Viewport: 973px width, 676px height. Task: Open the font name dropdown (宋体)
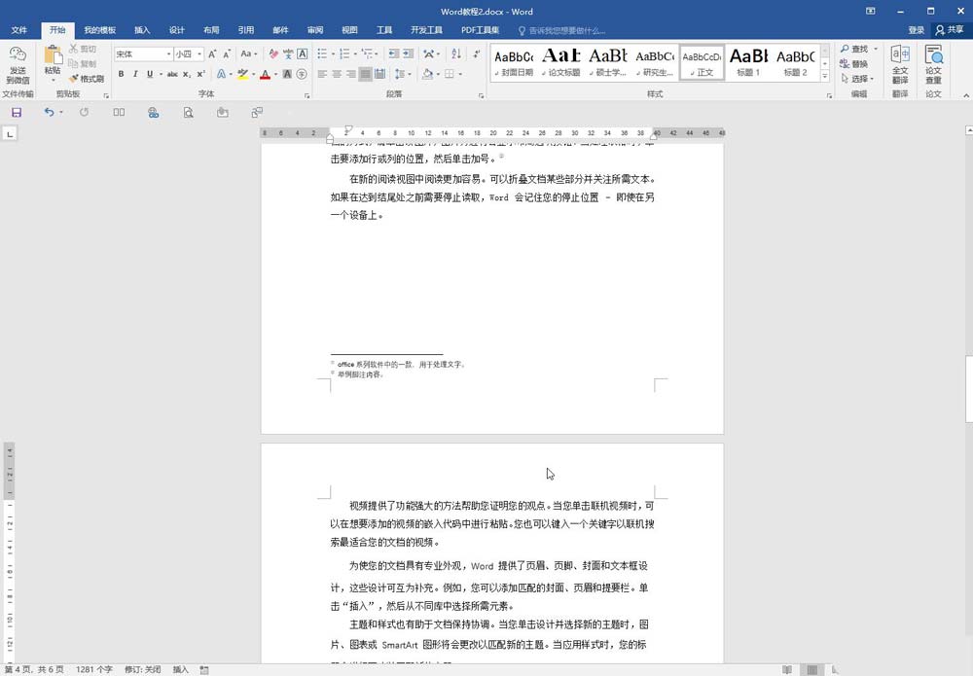[x=168, y=53]
